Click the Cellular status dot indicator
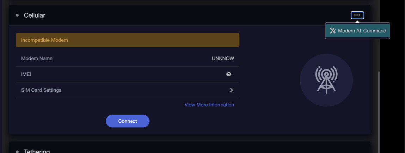The height and width of the screenshot is (153, 405). click(x=17, y=15)
